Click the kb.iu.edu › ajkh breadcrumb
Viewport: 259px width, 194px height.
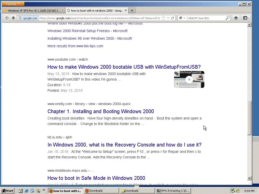60,137
